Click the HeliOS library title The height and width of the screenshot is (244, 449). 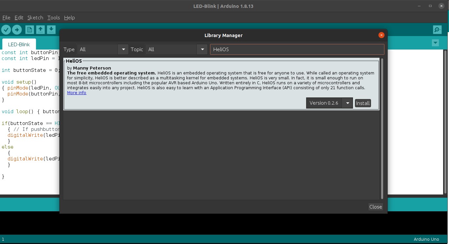[74, 61]
